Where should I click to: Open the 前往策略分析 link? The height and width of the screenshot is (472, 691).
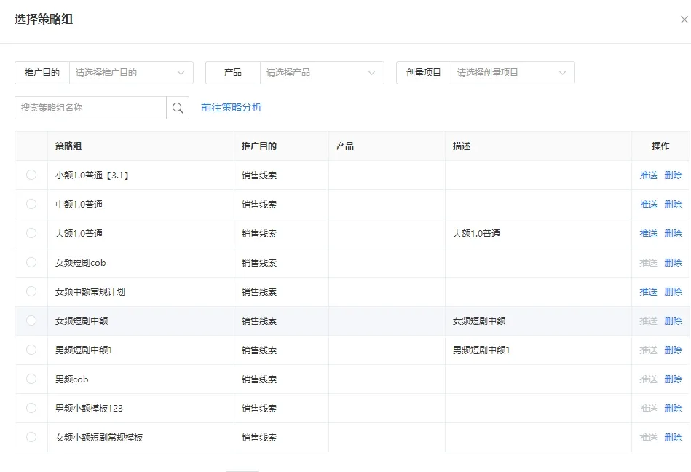point(232,108)
